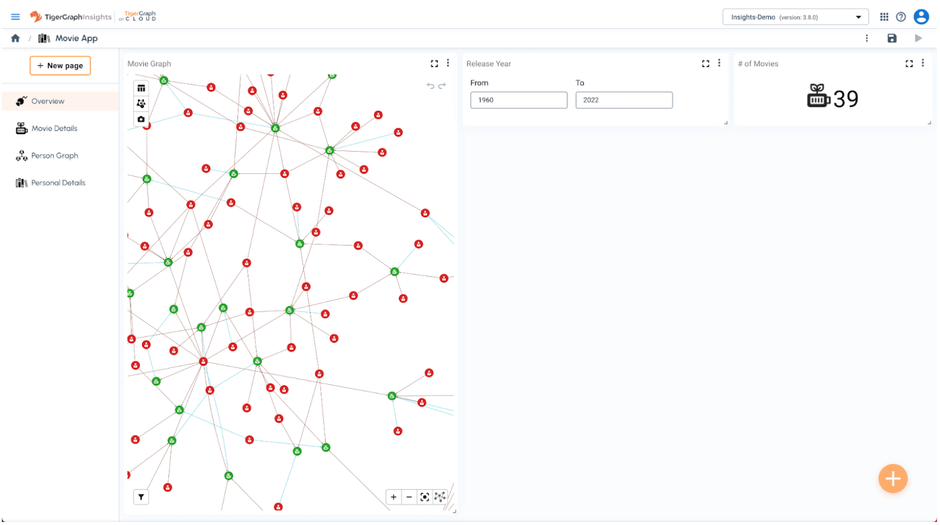Click the play preview icon
940x525 pixels.
point(919,38)
